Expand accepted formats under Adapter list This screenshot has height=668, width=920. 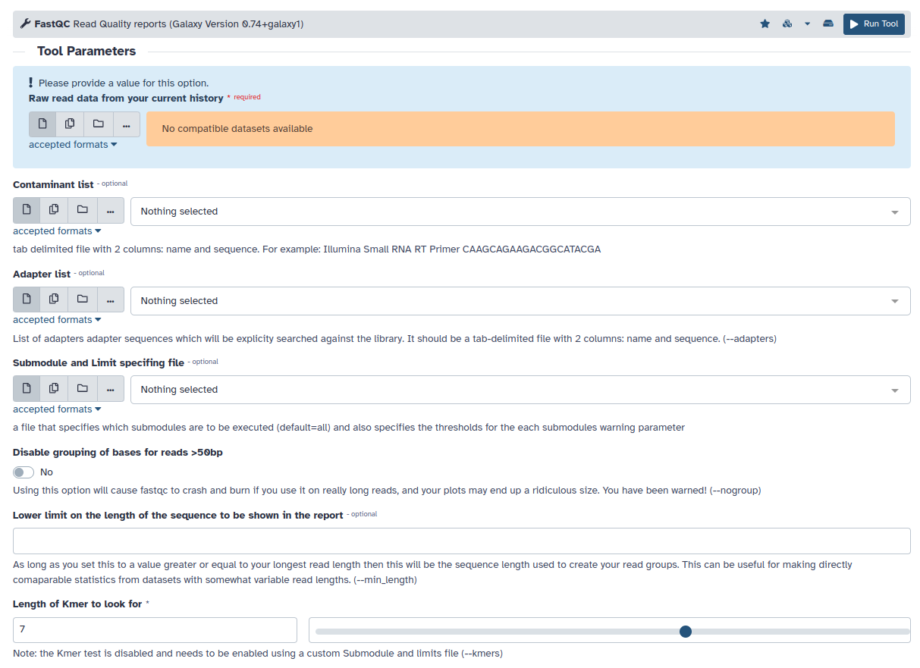tap(57, 320)
